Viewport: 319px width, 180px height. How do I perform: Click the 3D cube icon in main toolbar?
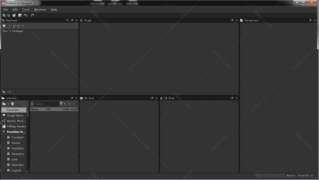click(20, 15)
